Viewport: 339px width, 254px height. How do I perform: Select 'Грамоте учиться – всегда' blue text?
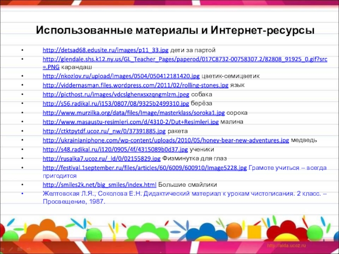[288, 168]
